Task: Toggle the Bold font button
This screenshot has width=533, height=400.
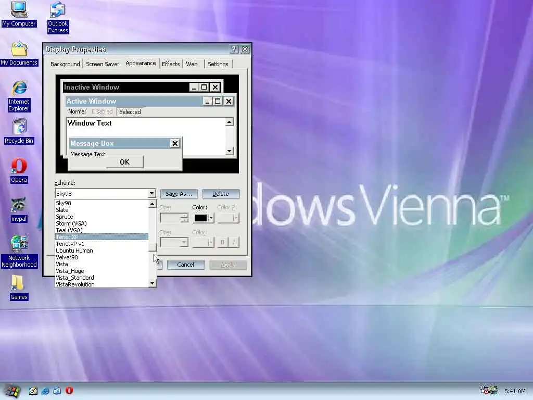Action: pyautogui.click(x=222, y=242)
